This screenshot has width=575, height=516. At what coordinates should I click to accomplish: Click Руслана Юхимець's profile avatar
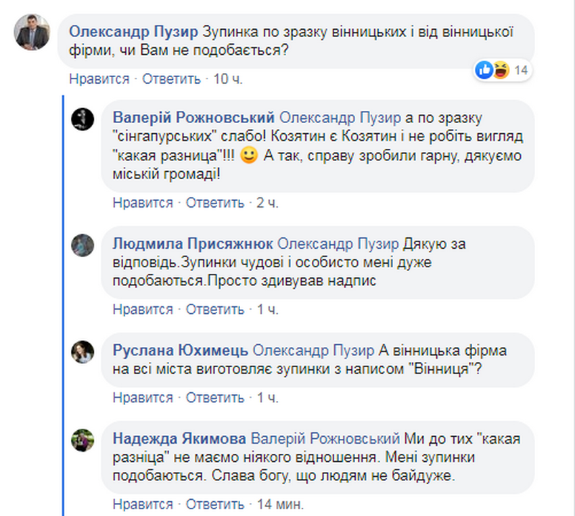83,352
